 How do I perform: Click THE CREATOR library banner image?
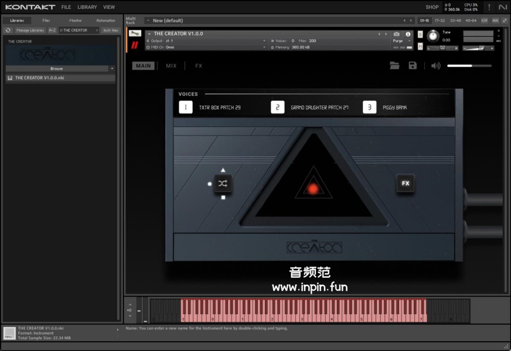[60, 54]
